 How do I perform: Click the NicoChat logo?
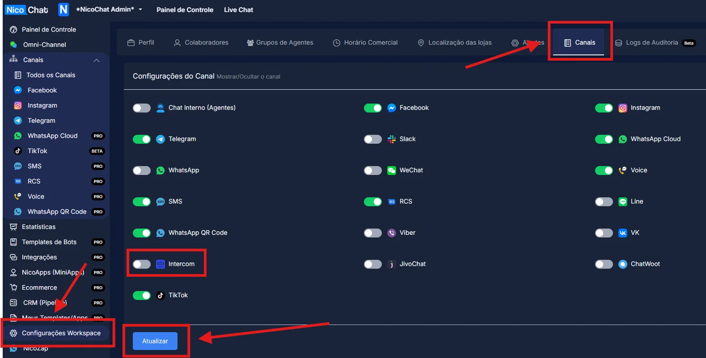(x=27, y=10)
